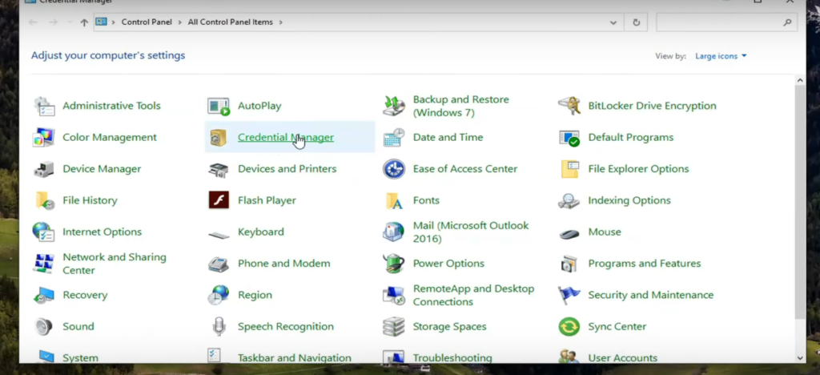The width and height of the screenshot is (820, 375).
Task: Click the Programs and Features link text
Action: 645,264
